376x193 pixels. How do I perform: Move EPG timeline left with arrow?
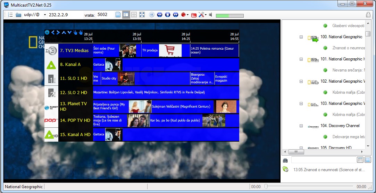pyautogui.click(x=53, y=32)
